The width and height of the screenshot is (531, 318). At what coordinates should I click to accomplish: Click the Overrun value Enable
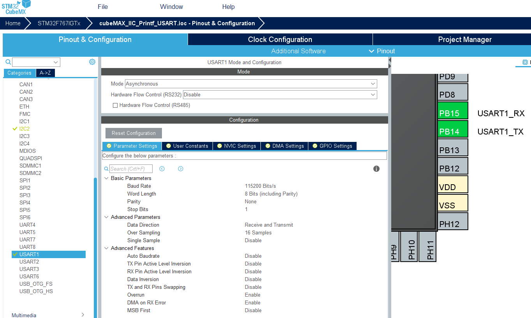[253, 295]
